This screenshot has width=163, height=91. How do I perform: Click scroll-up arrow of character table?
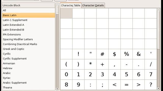click(x=158, y=10)
